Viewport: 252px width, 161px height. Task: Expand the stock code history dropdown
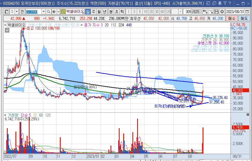(x=44, y=12)
